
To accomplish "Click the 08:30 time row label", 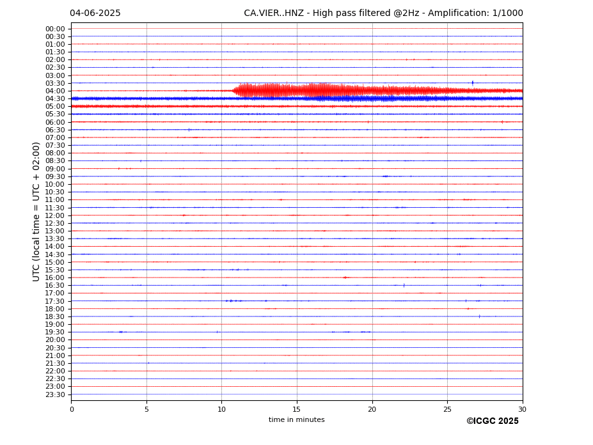I will 55,161.
